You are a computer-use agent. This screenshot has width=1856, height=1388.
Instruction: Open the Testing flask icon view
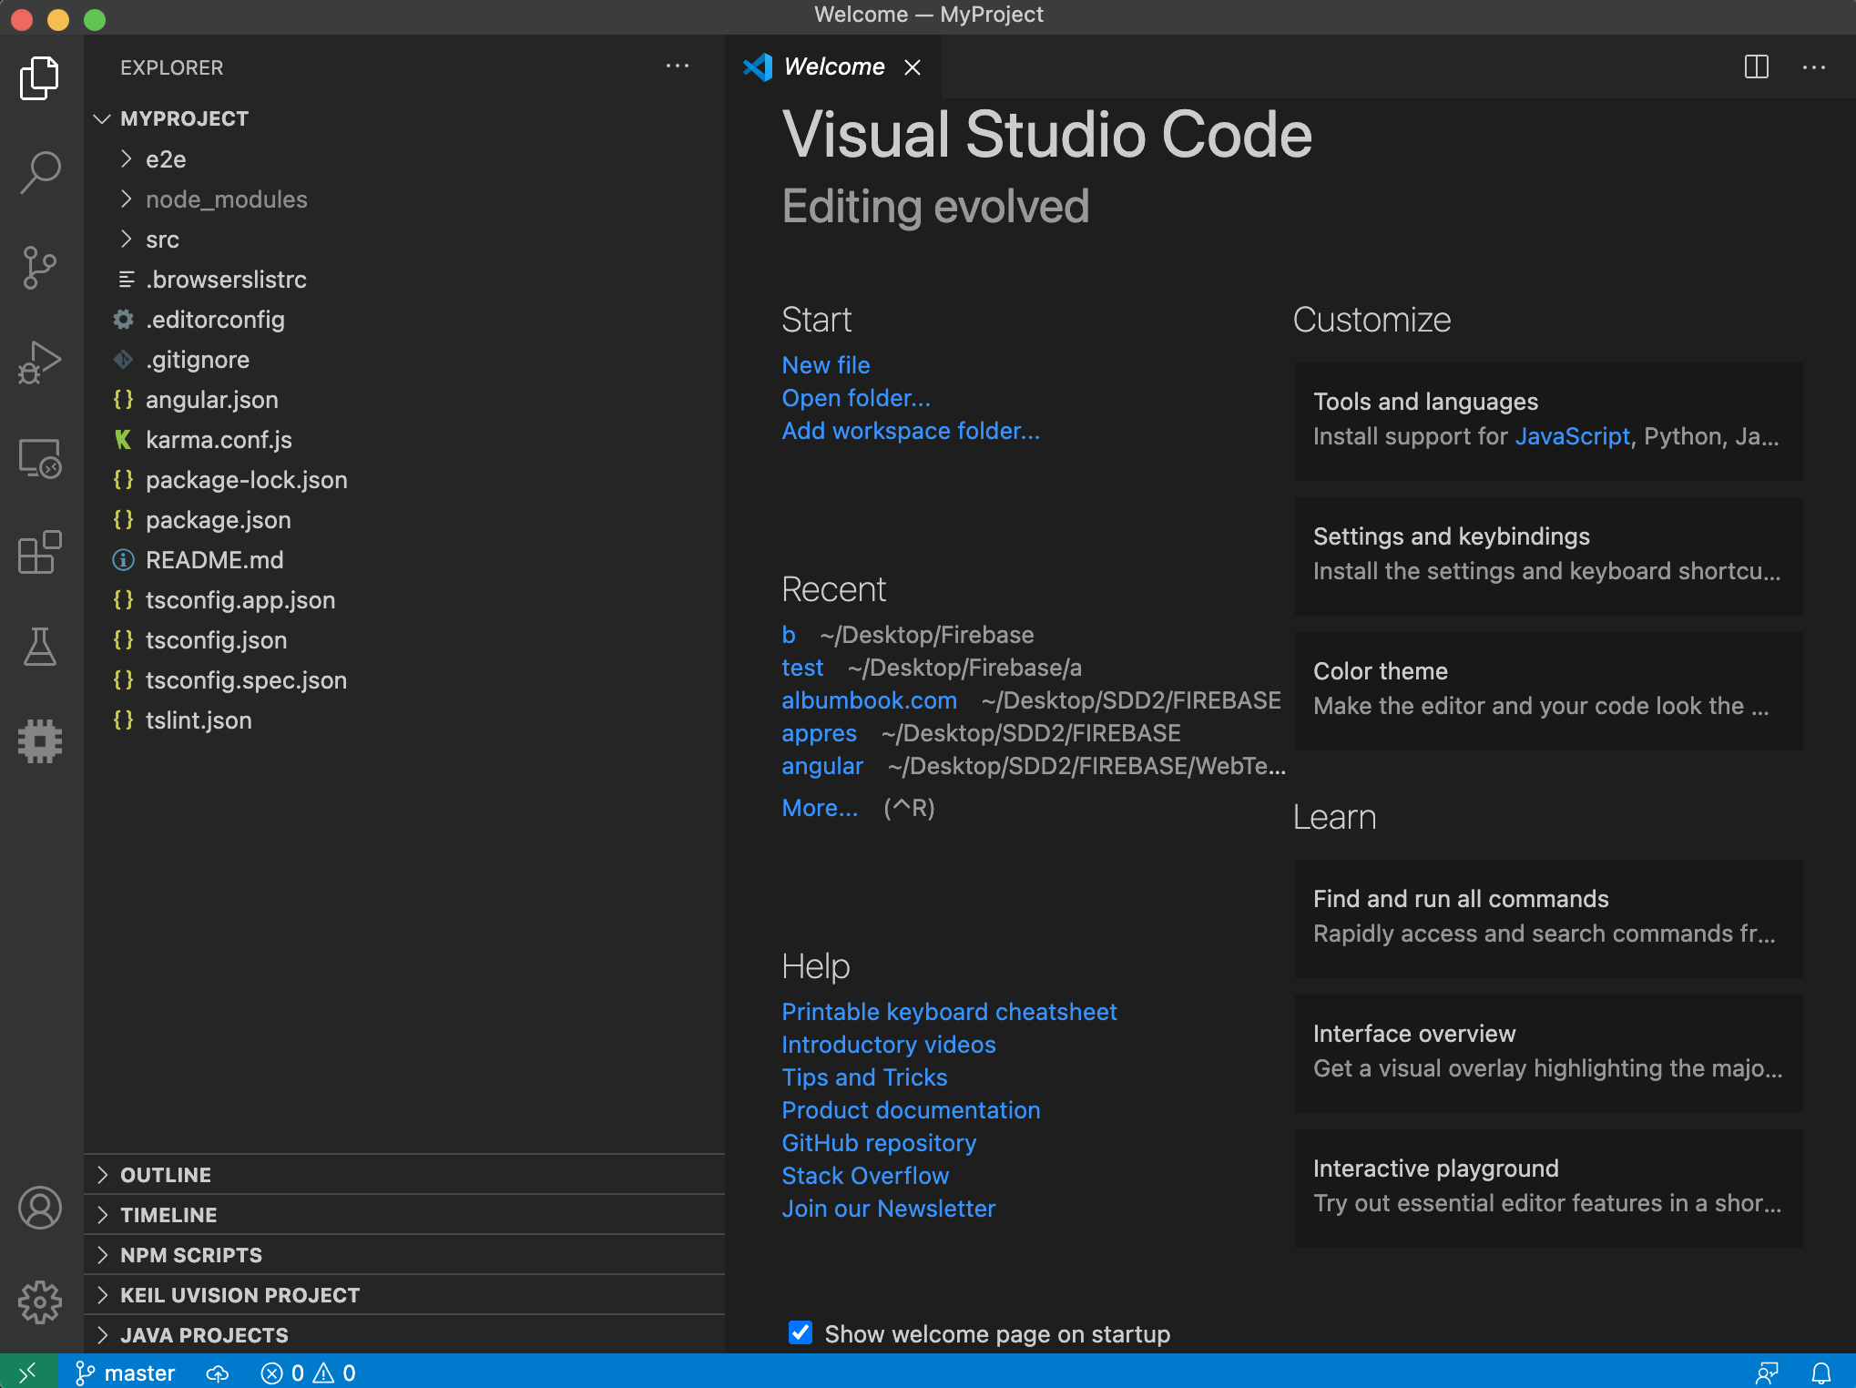40,647
